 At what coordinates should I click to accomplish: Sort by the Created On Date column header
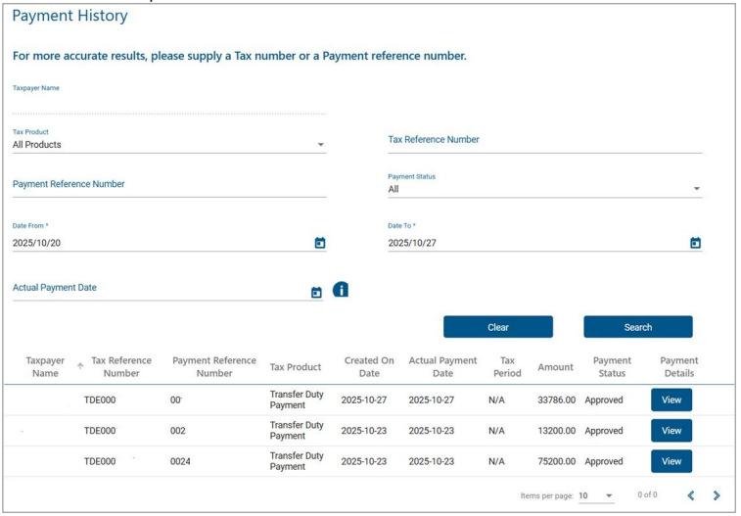369,366
